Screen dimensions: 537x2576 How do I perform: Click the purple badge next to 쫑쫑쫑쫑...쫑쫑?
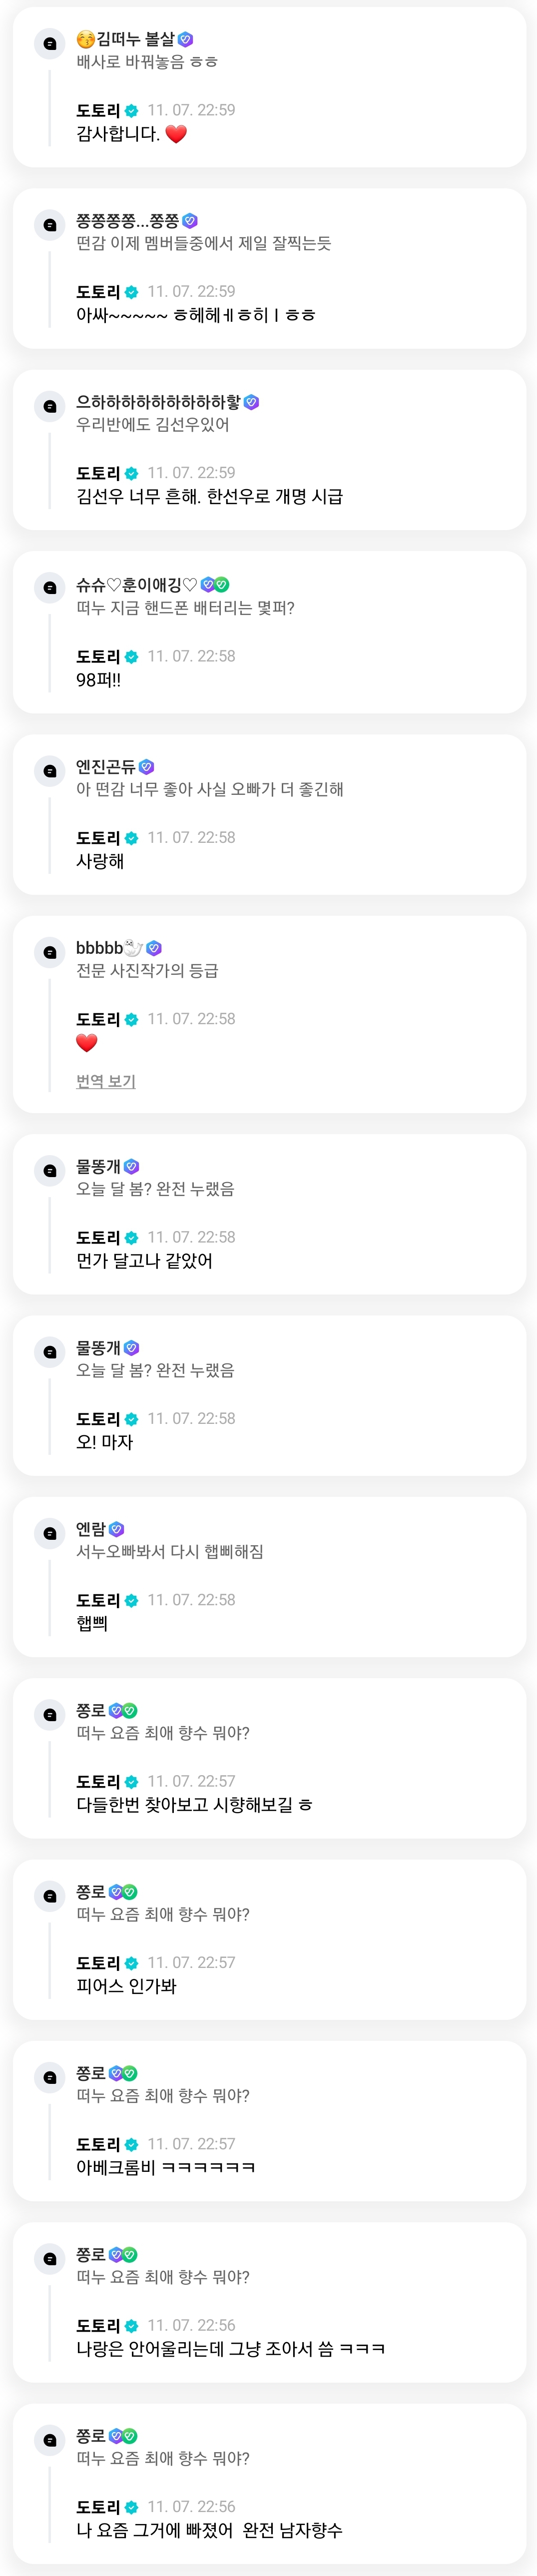coord(190,221)
